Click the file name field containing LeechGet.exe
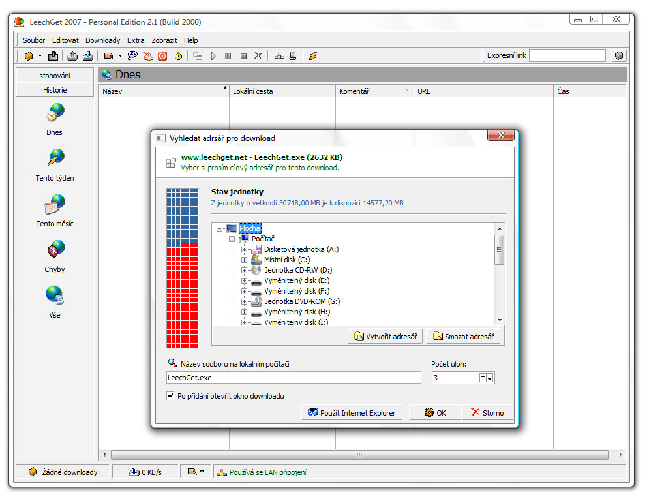The height and width of the screenshot is (499, 651). 294,378
